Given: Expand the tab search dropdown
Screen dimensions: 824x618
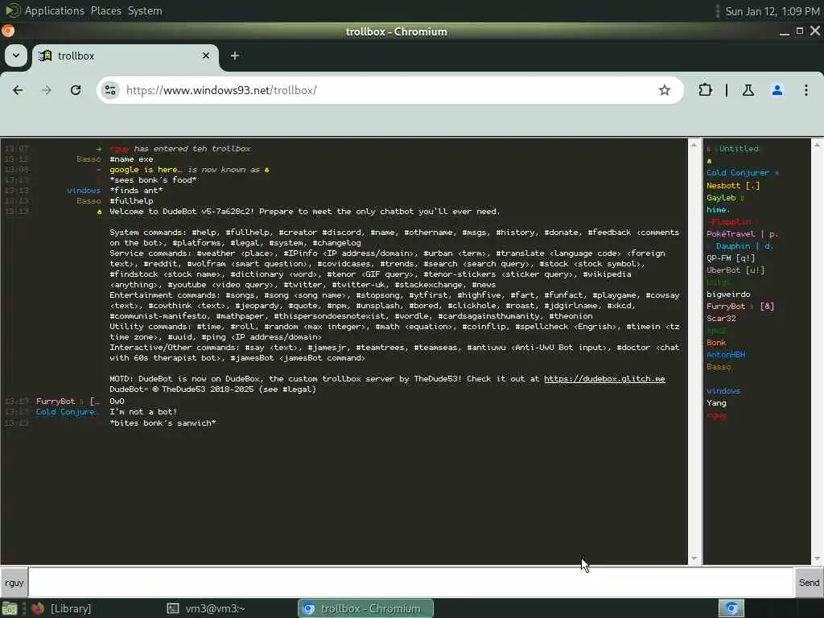Looking at the screenshot, I should (x=16, y=56).
